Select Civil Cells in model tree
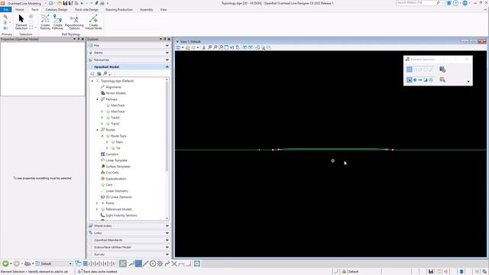Viewport: 489px width, 275px height. [x=112, y=173]
